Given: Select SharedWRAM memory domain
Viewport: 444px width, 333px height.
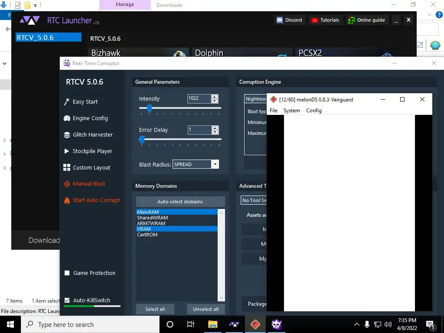Looking at the screenshot, I should click(177, 218).
